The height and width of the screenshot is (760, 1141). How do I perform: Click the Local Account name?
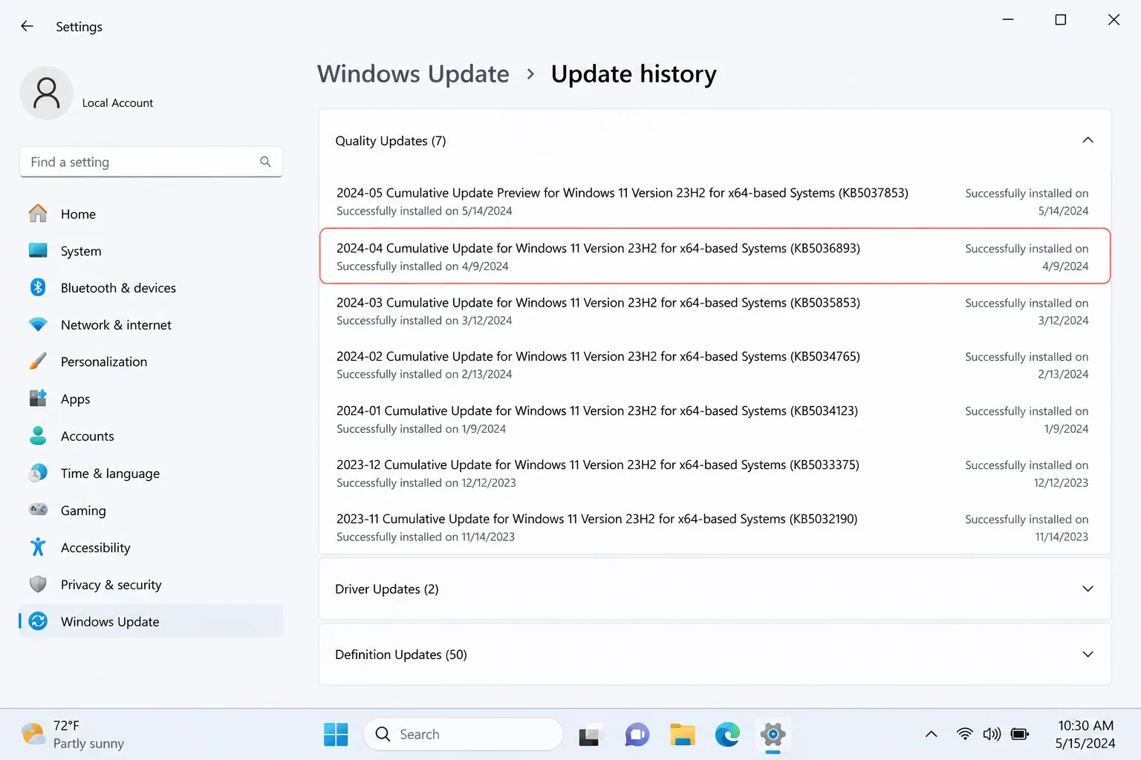click(x=117, y=102)
